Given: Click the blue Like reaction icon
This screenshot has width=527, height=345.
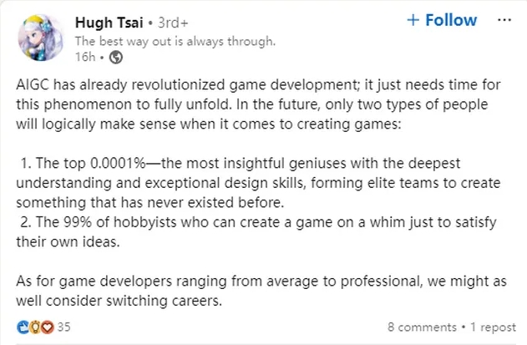Looking at the screenshot, I should pos(23,327).
